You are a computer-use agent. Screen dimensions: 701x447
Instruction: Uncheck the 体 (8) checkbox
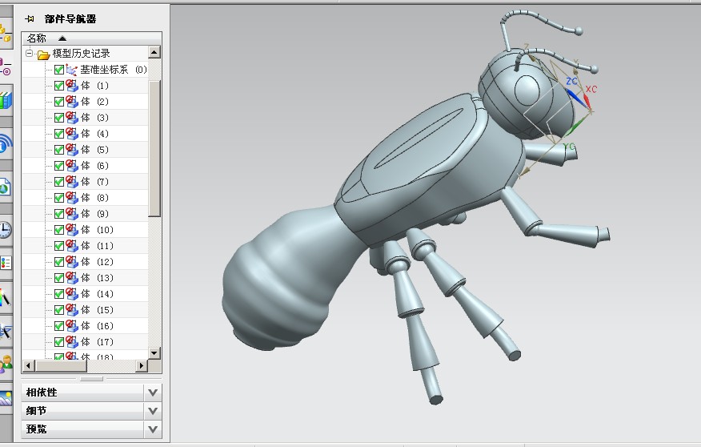[x=59, y=198]
